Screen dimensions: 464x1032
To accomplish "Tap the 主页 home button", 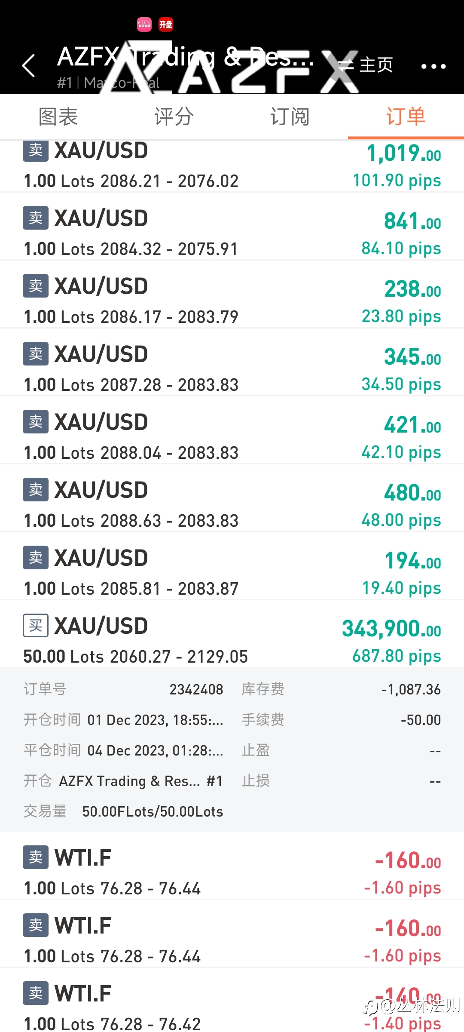I will click(366, 65).
